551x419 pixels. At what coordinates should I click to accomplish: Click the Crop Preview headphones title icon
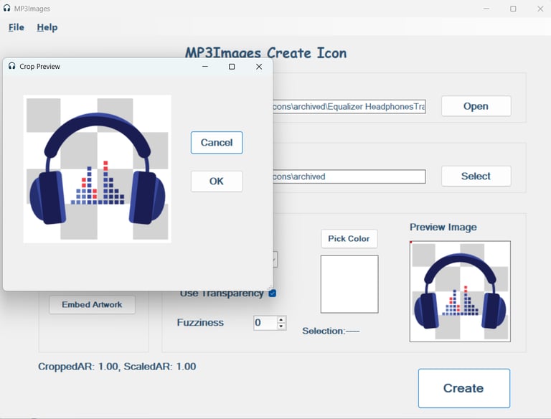pos(12,66)
